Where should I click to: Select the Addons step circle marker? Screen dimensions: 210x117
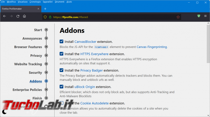pyautogui.click(x=46, y=81)
